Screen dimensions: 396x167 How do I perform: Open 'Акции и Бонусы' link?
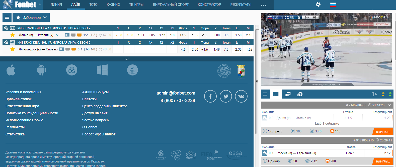95,92
